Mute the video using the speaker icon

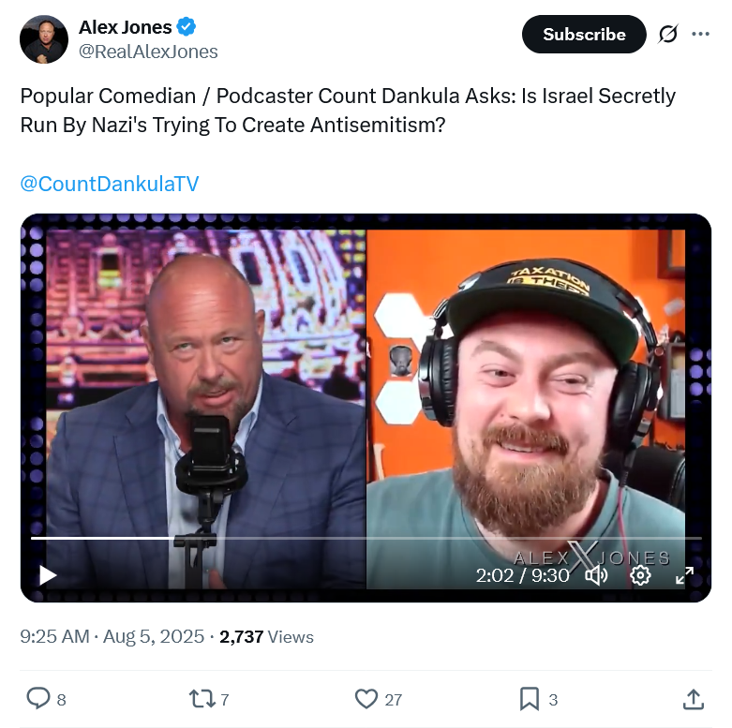pos(596,575)
